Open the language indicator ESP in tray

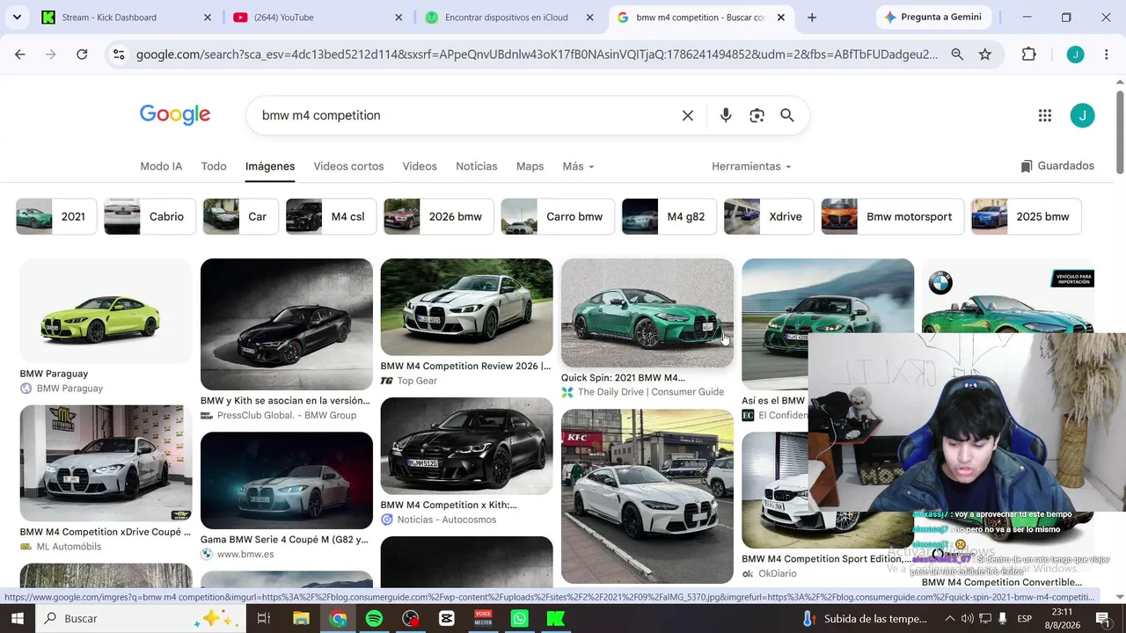coord(1025,619)
